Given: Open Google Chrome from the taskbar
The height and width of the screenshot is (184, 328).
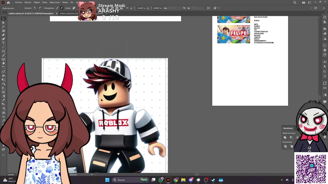Looking at the screenshot, I should tap(176, 180).
